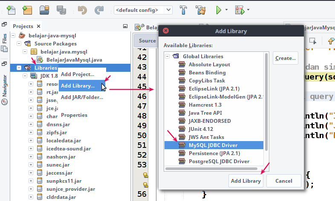Open the Run Project dropdown arrow
This screenshot has width=335, height=201.
click(226, 10)
